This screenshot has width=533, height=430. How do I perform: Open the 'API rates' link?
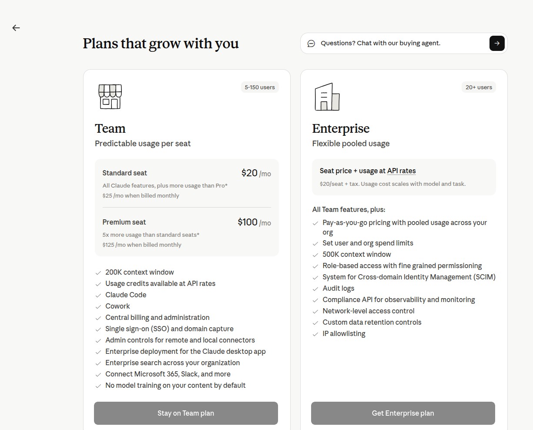(x=402, y=171)
